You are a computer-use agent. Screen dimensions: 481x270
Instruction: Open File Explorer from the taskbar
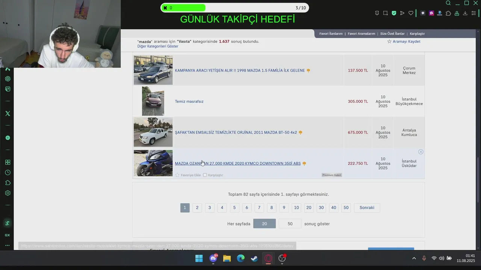(x=227, y=258)
